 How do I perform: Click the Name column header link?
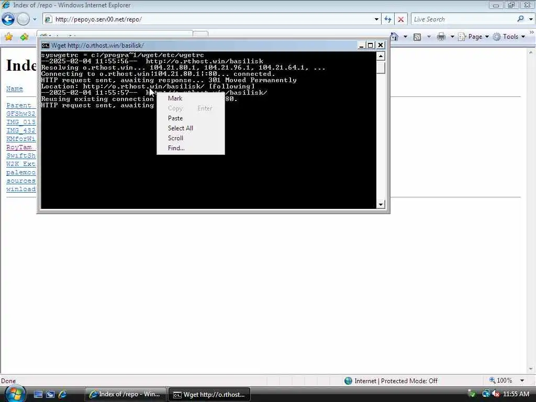[x=14, y=88]
